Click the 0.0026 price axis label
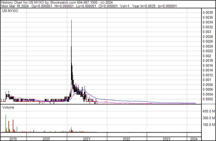 click(x=208, y=41)
